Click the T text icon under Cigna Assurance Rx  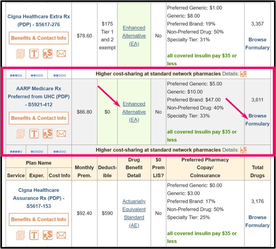(x=34, y=235)
